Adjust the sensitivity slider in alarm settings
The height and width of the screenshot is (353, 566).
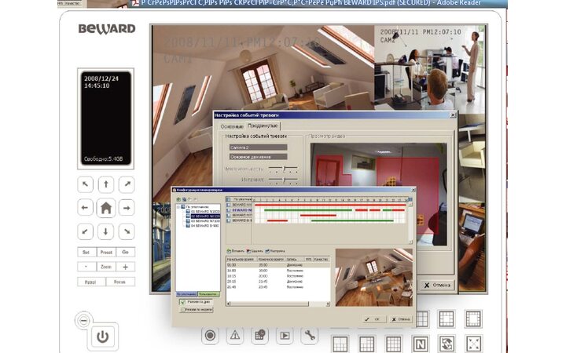tap(283, 169)
